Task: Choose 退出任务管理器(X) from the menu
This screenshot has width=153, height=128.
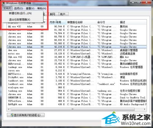Action: tap(20, 20)
